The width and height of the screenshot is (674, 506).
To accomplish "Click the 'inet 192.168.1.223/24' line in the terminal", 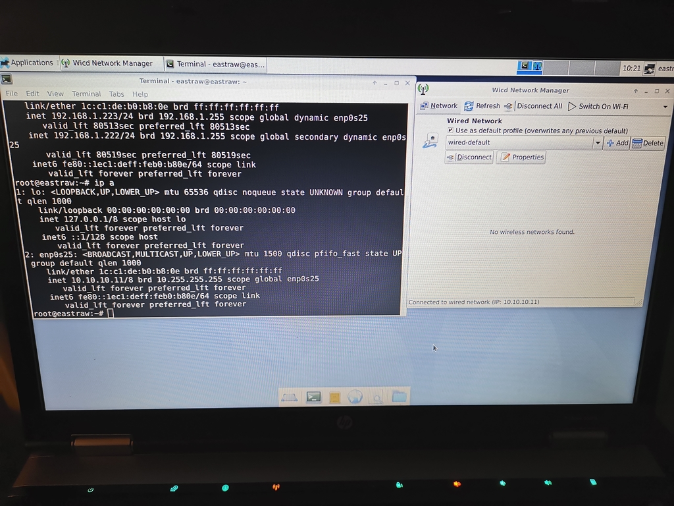I will tap(197, 117).
